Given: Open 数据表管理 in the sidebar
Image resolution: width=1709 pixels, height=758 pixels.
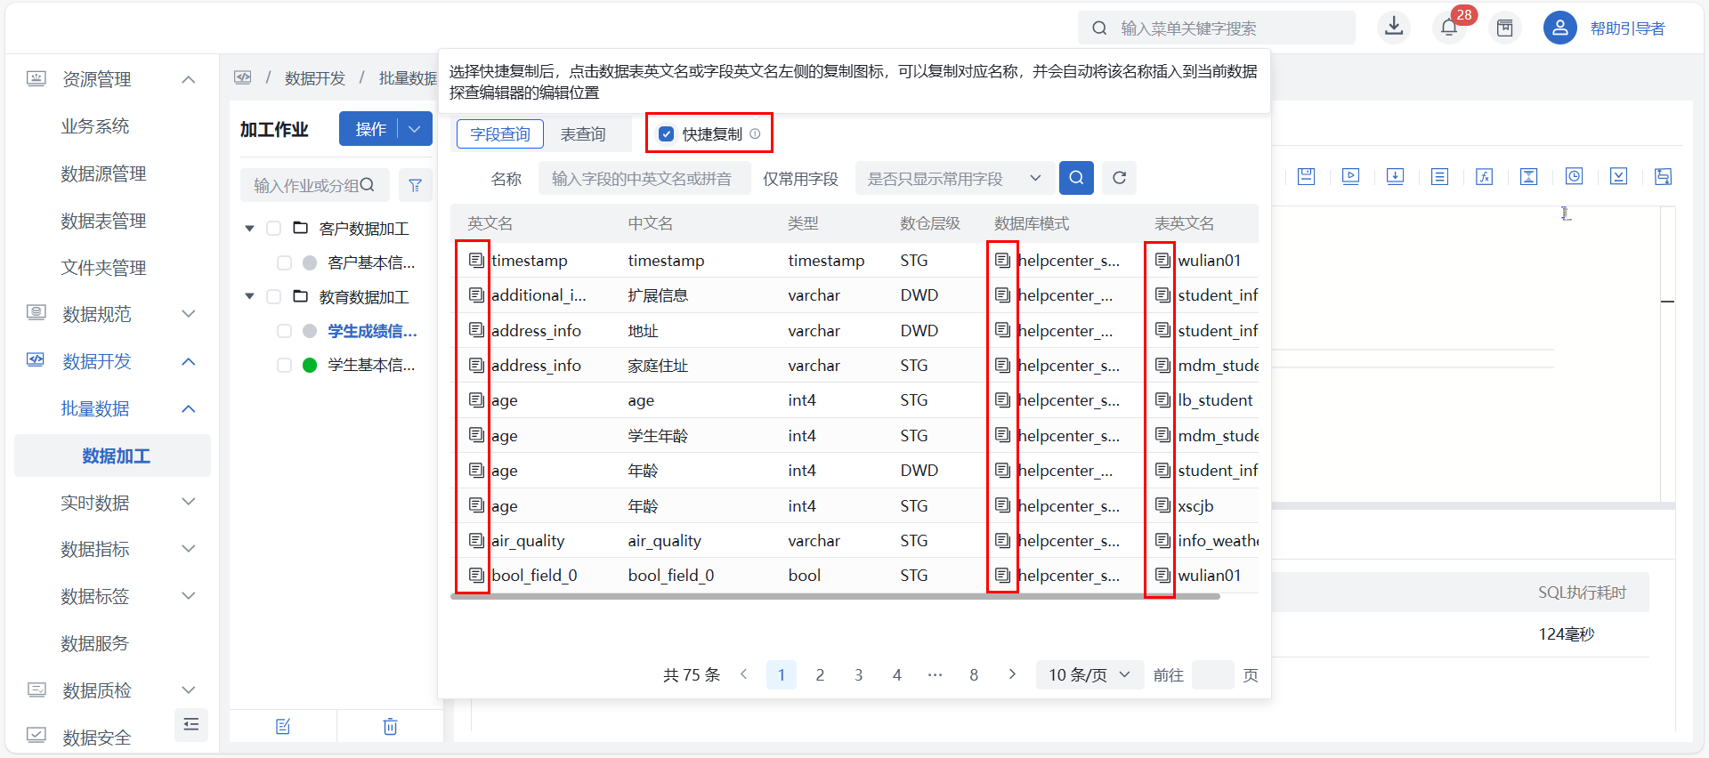Looking at the screenshot, I should point(103,221).
